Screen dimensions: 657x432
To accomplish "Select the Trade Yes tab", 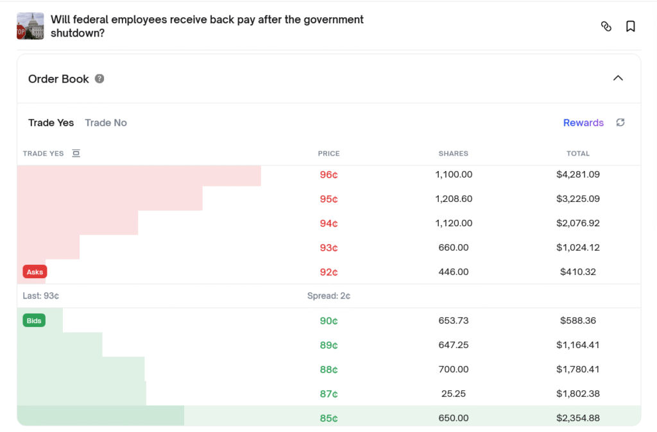I will click(x=51, y=122).
